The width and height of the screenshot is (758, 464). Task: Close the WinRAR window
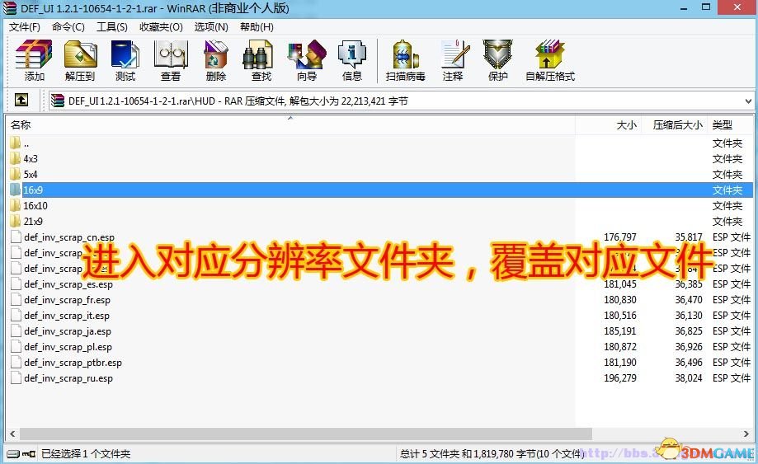click(x=737, y=7)
